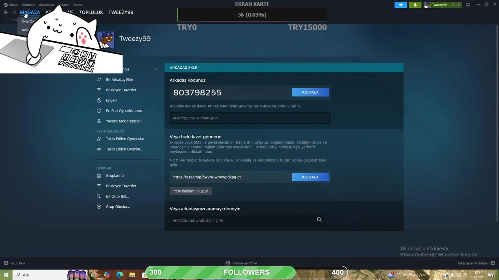Go to the TWEEZY99 tab
Image resolution: width=499 pixels, height=280 pixels.
click(121, 12)
